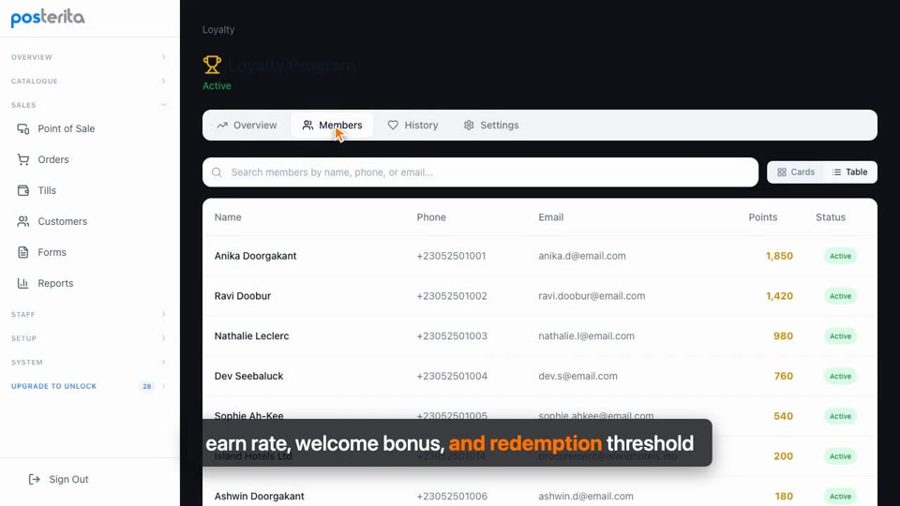This screenshot has width=900, height=506.
Task: Collapse the Sales sidebar section
Action: (x=90, y=105)
